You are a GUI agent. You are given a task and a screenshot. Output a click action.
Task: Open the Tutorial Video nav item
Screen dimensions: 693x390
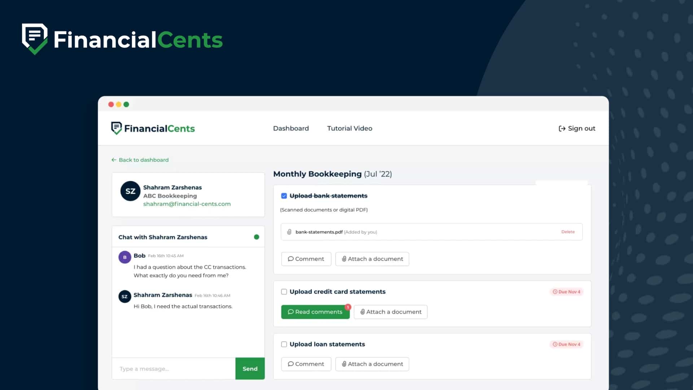(x=349, y=128)
